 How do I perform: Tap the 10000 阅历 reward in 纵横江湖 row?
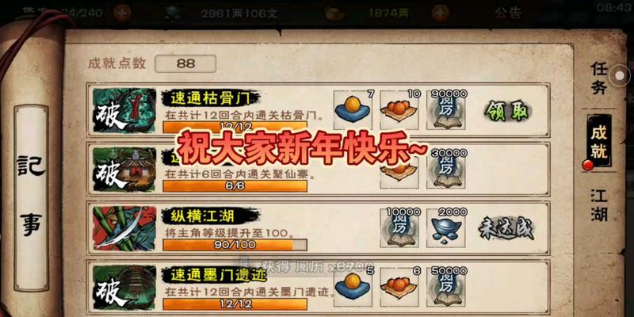(x=399, y=228)
